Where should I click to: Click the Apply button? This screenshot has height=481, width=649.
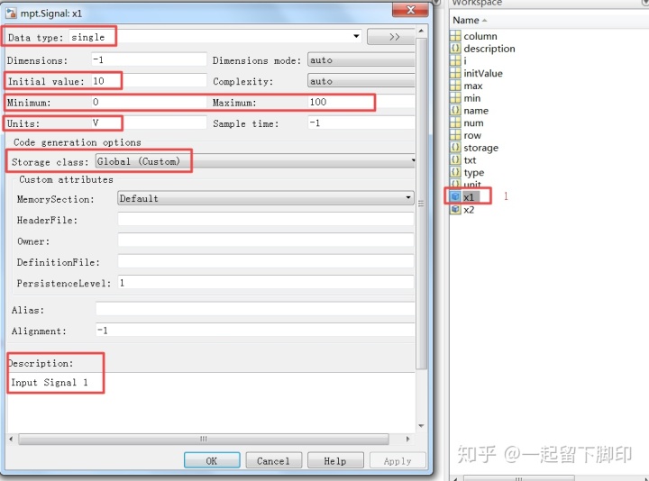tap(398, 460)
